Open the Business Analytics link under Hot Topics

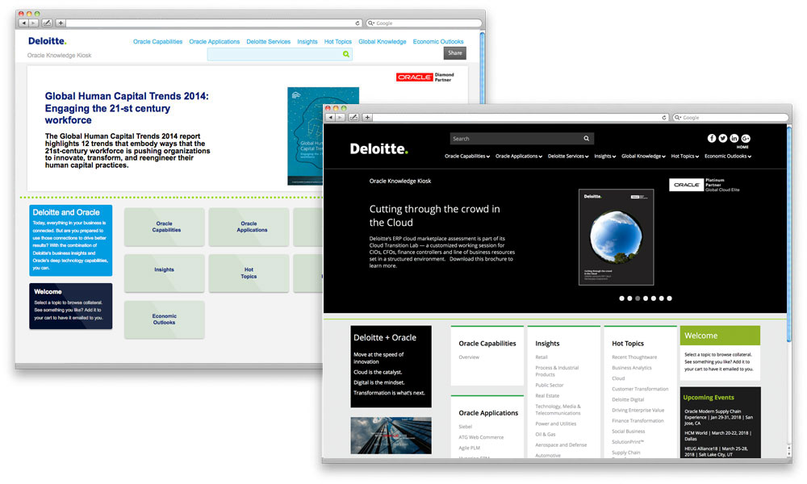632,368
